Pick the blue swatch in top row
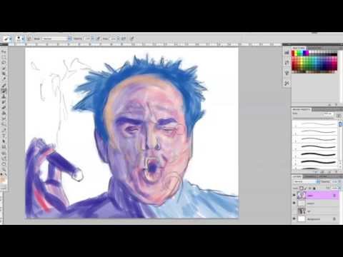This screenshot has width=343, height=257. point(304,53)
